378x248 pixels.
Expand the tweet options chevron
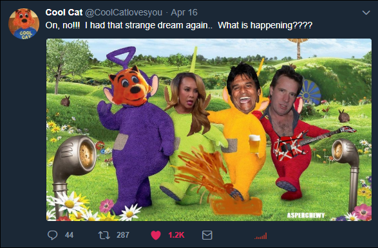click(366, 12)
